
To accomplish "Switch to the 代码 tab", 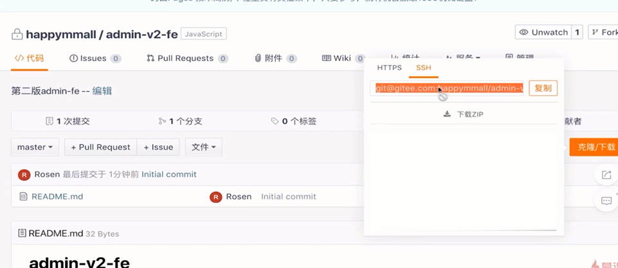I will 29,58.
